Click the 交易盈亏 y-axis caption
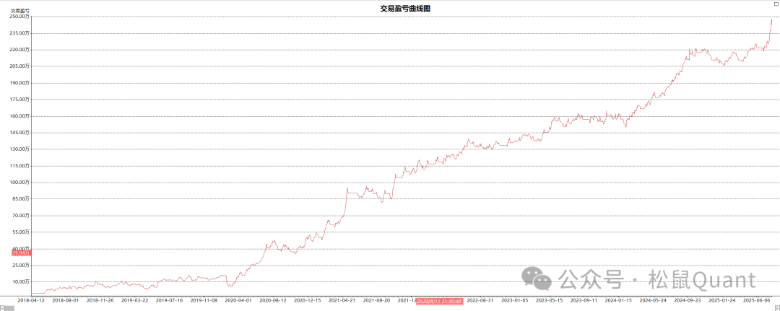This screenshot has width=780, height=311. pyautogui.click(x=19, y=10)
